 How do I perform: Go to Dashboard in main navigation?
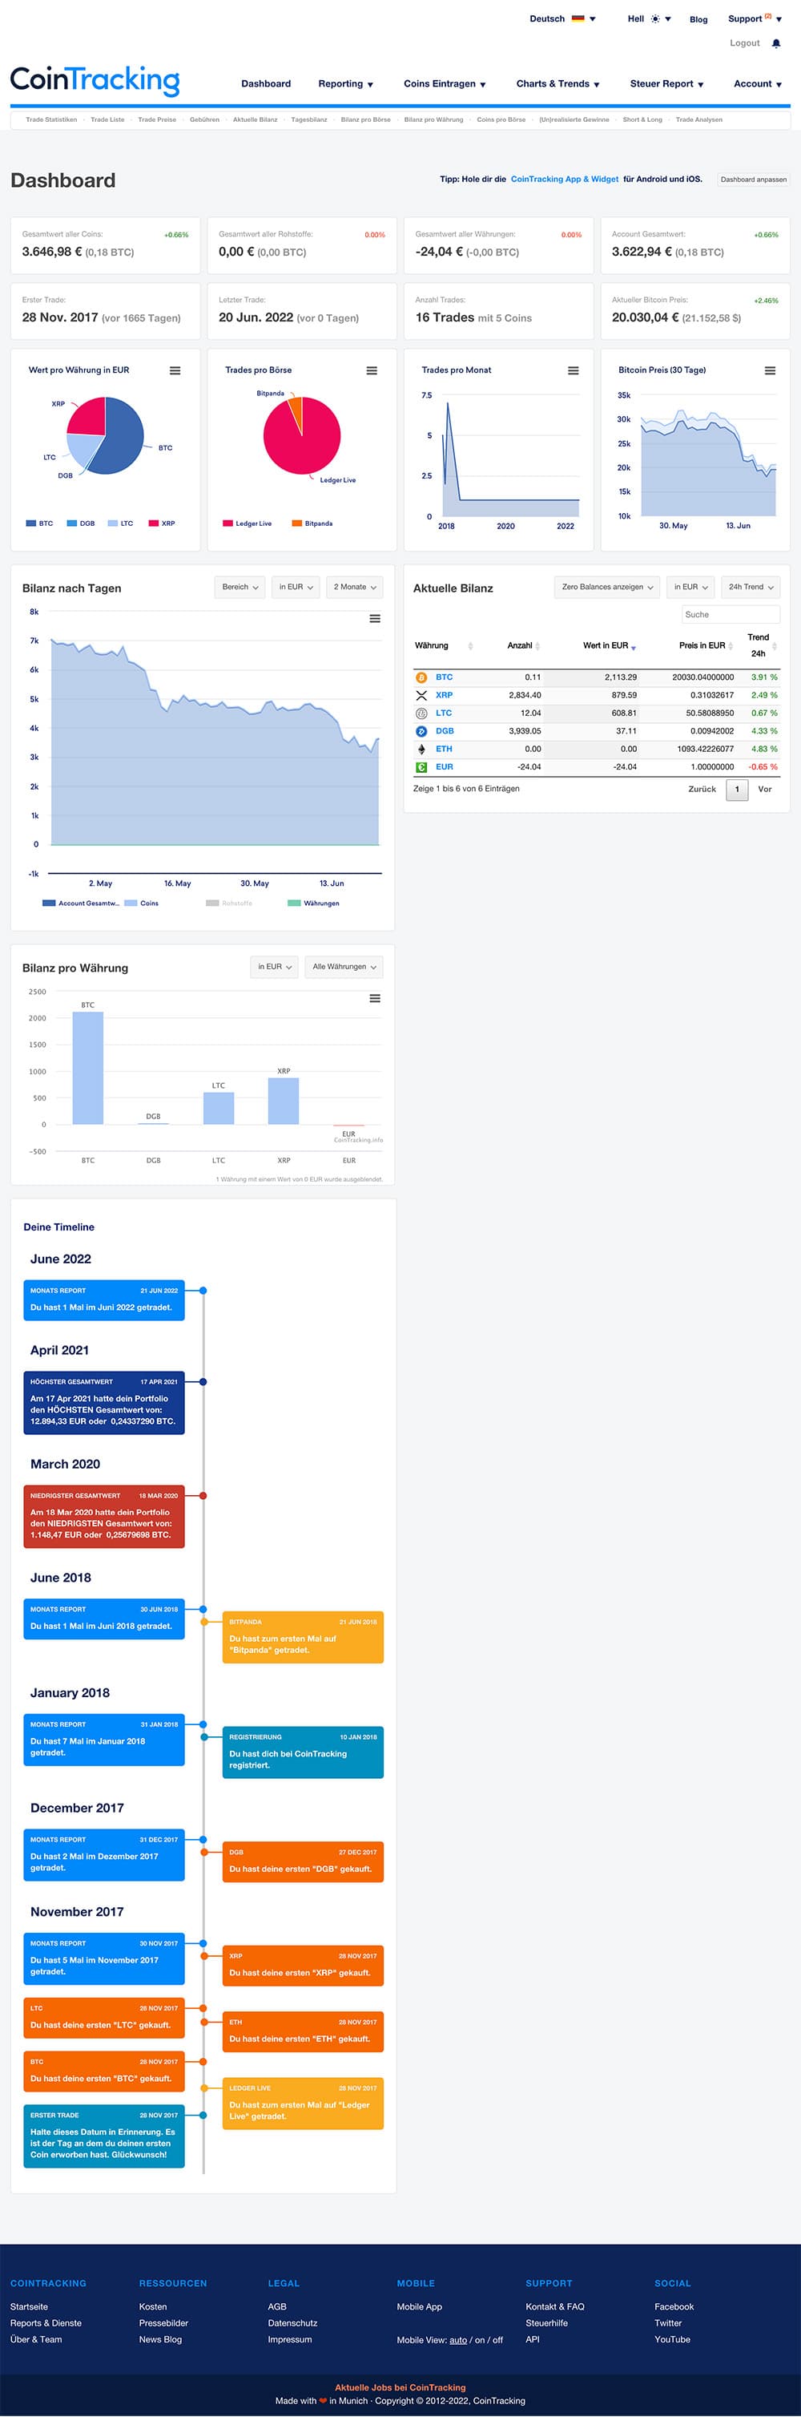pyautogui.click(x=267, y=83)
